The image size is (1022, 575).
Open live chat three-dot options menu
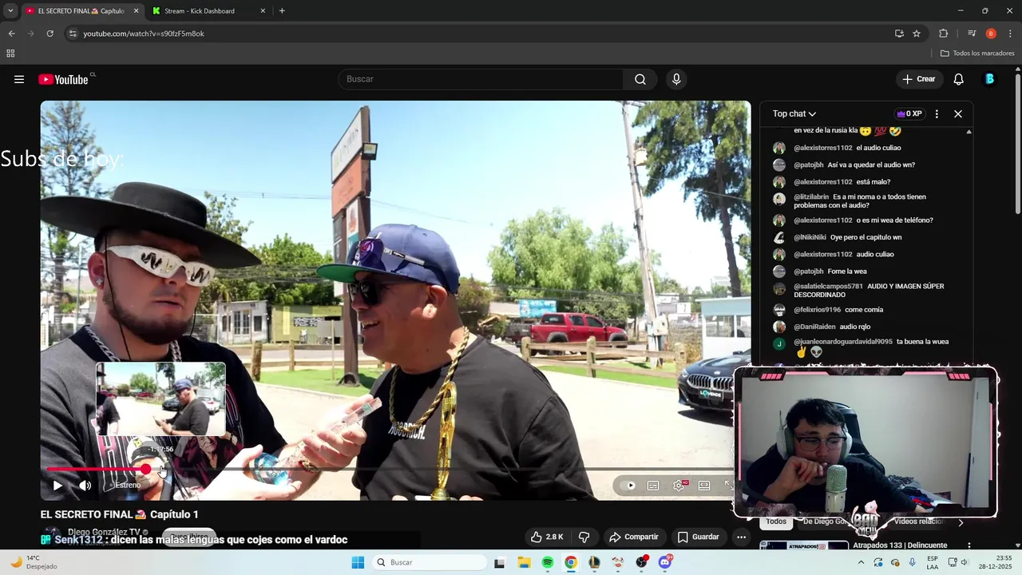[x=937, y=114]
